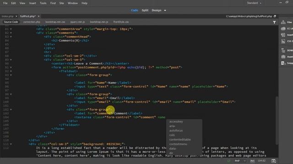Select the fullPost.php document tab

pos(28,16)
